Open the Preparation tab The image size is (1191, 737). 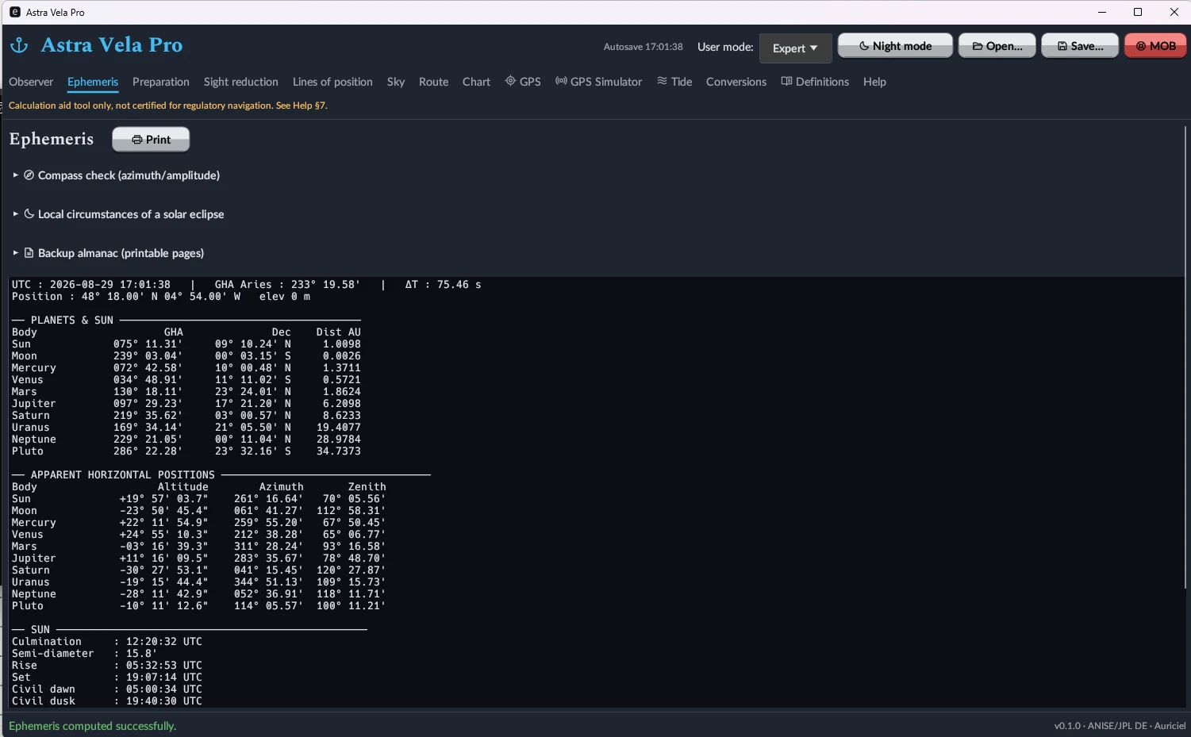click(161, 82)
